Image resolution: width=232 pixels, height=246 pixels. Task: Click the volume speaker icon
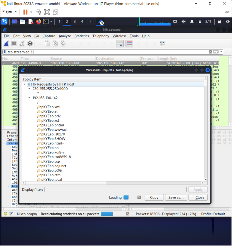[x=183, y=22]
